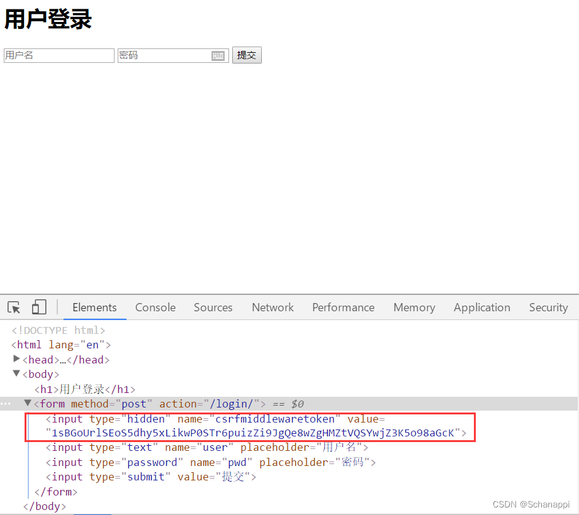Select the input type="submit" node
Screen dimensions: 579x515
(150, 477)
